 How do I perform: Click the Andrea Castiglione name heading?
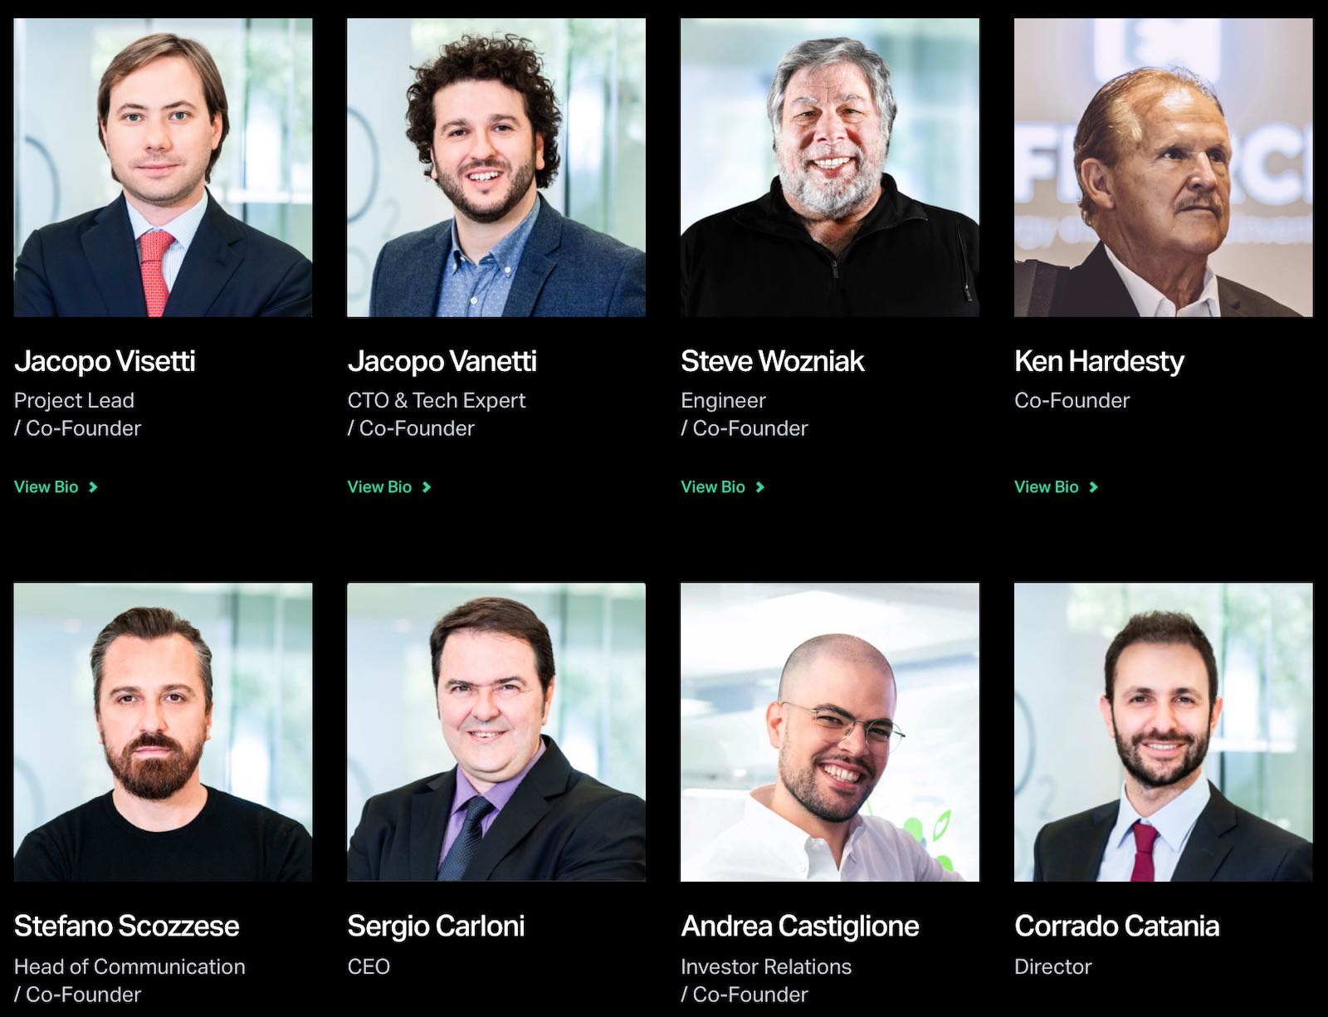tap(800, 927)
